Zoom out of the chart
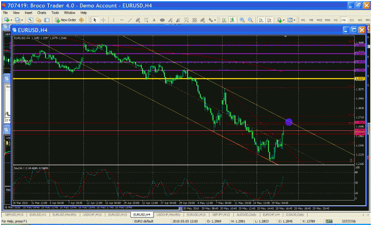The width and height of the screenshot is (372, 225). (x=251, y=20)
